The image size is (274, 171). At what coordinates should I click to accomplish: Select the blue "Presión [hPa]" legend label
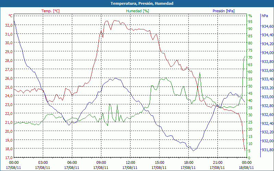tap(224, 11)
